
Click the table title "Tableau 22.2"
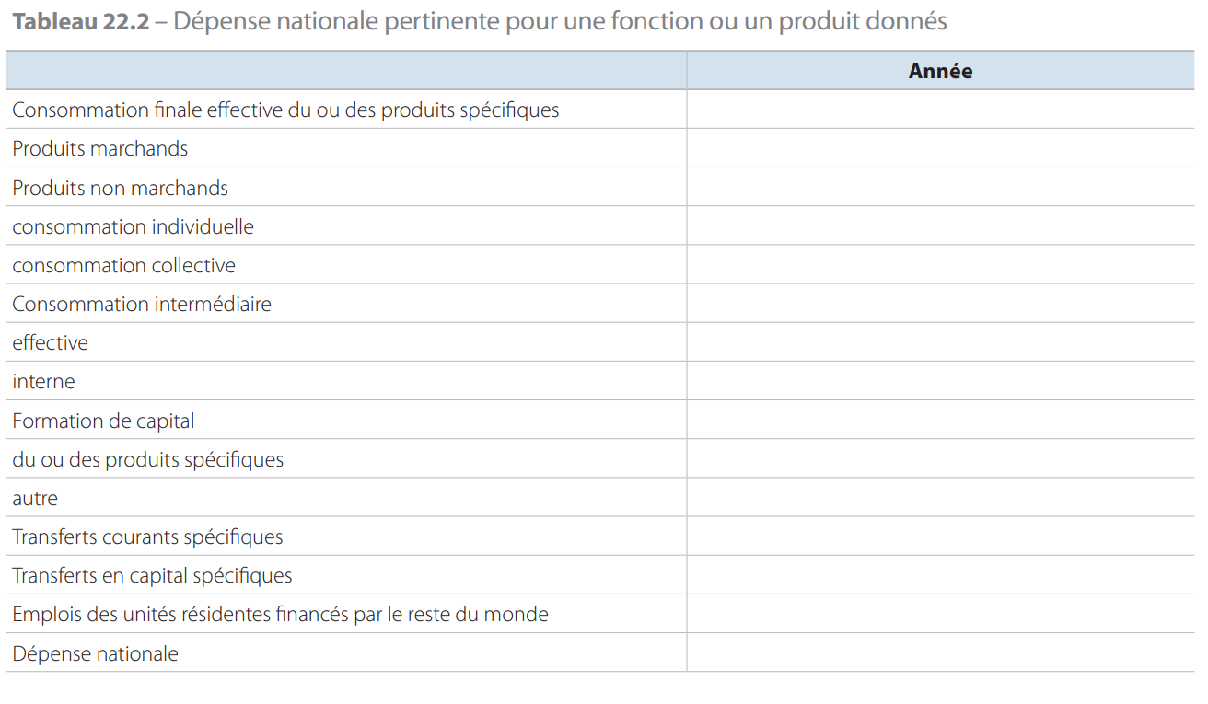coord(80,22)
